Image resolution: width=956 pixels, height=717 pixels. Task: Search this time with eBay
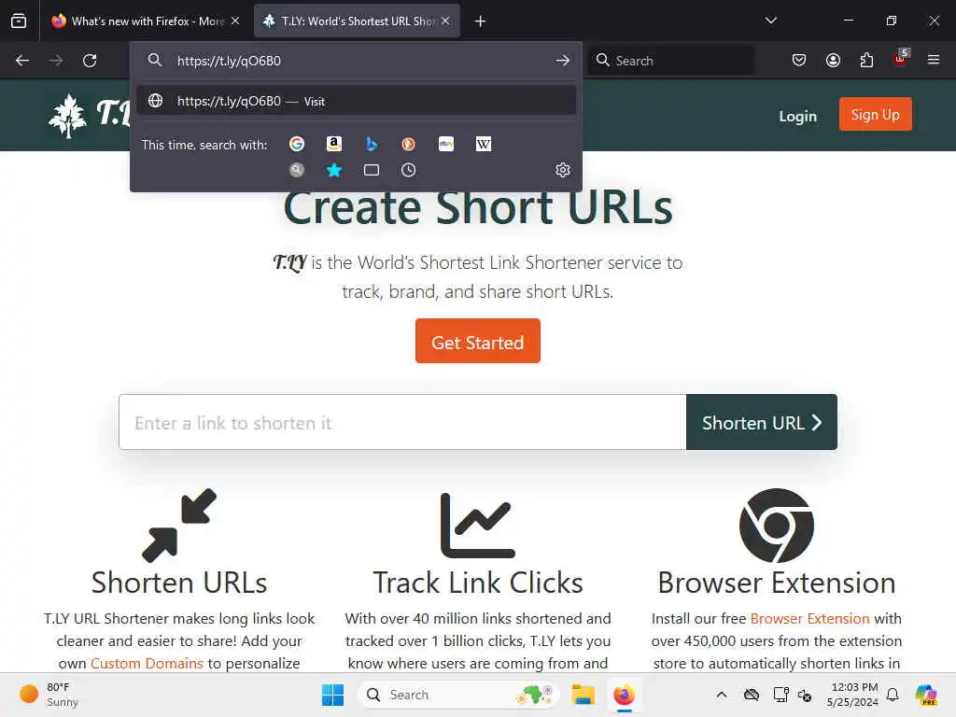tap(446, 144)
